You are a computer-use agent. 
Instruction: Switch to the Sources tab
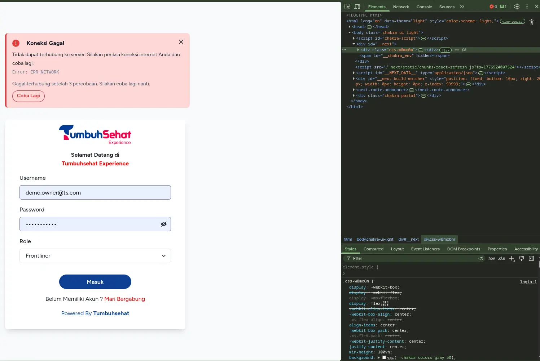click(447, 7)
